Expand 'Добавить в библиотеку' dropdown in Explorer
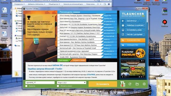The image size is (171, 96). [37, 4]
